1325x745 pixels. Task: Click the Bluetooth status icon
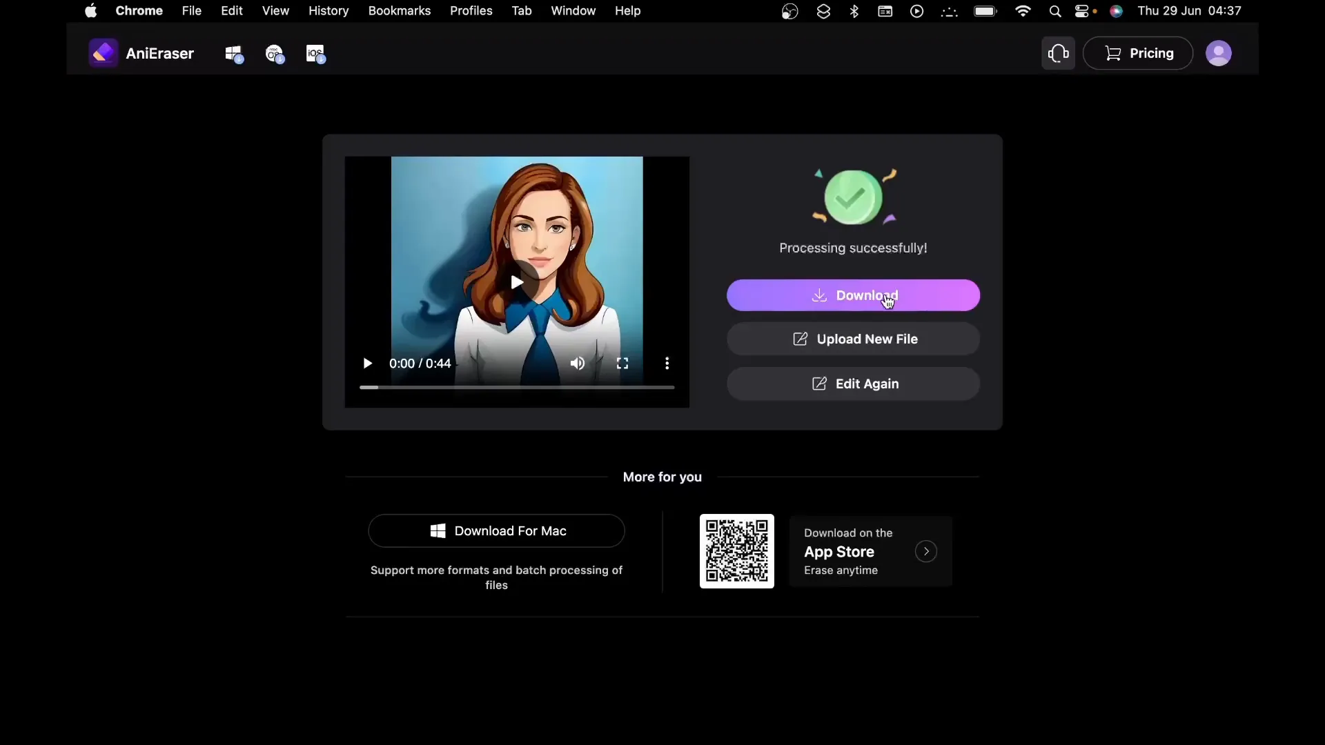tap(854, 11)
